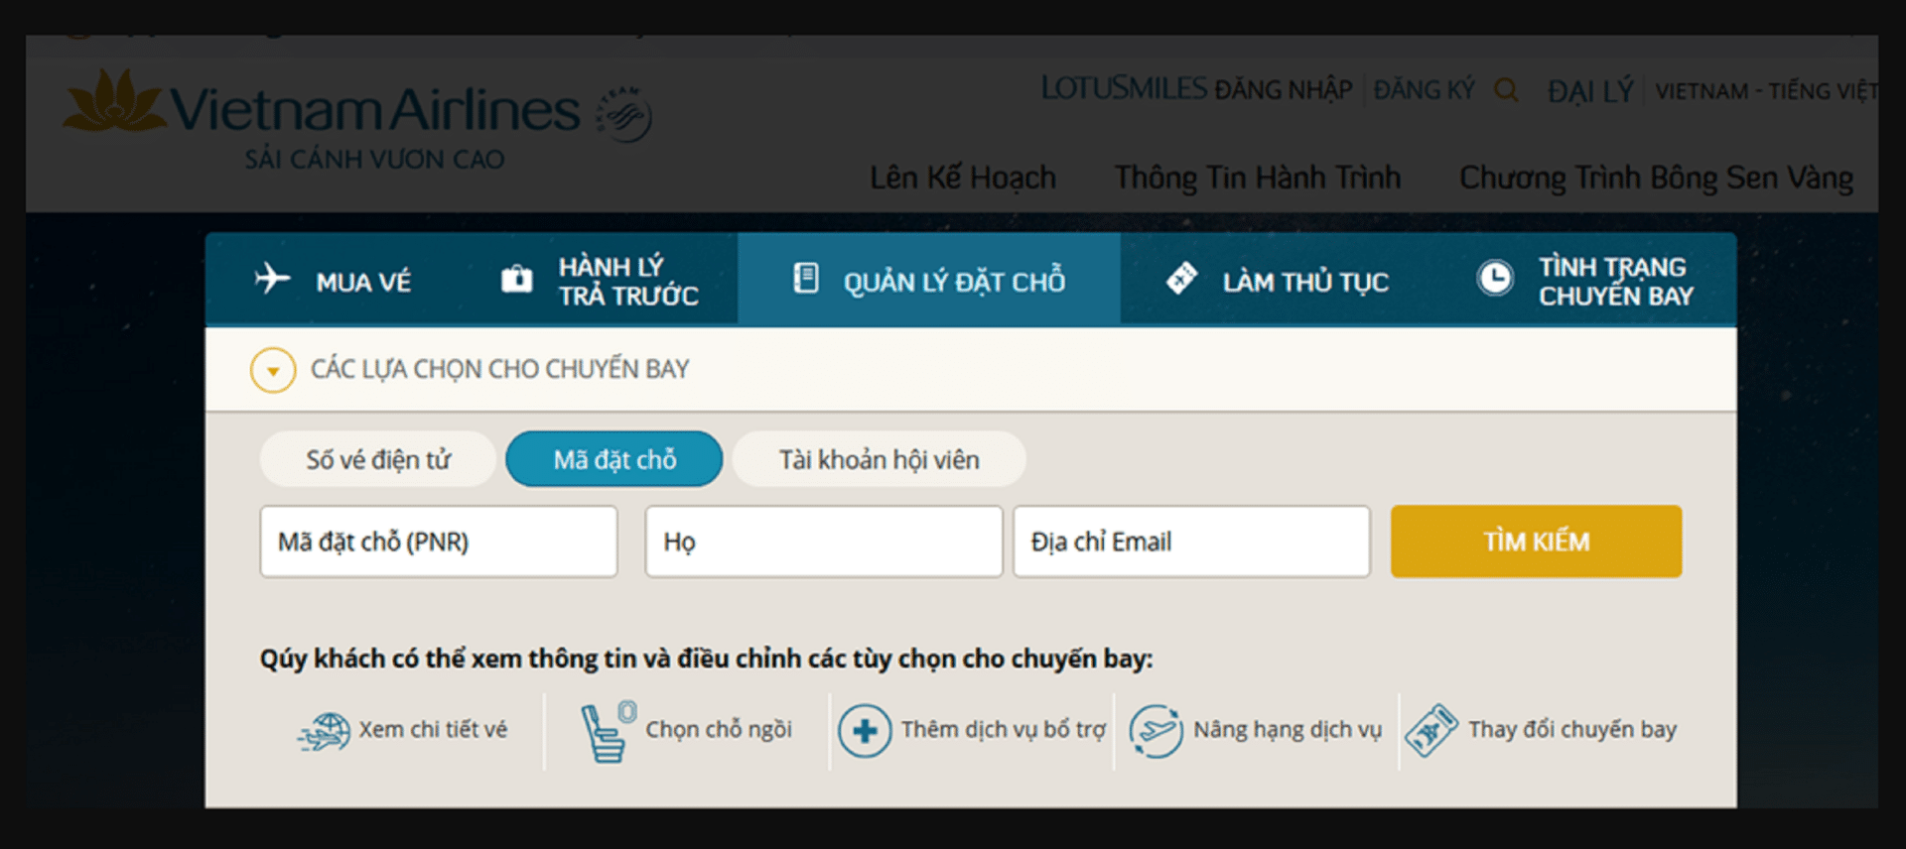Click the SkyTeam alliance logo
The height and width of the screenshot is (849, 1906).
tap(624, 114)
